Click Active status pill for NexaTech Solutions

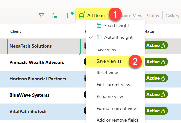tap(156, 45)
